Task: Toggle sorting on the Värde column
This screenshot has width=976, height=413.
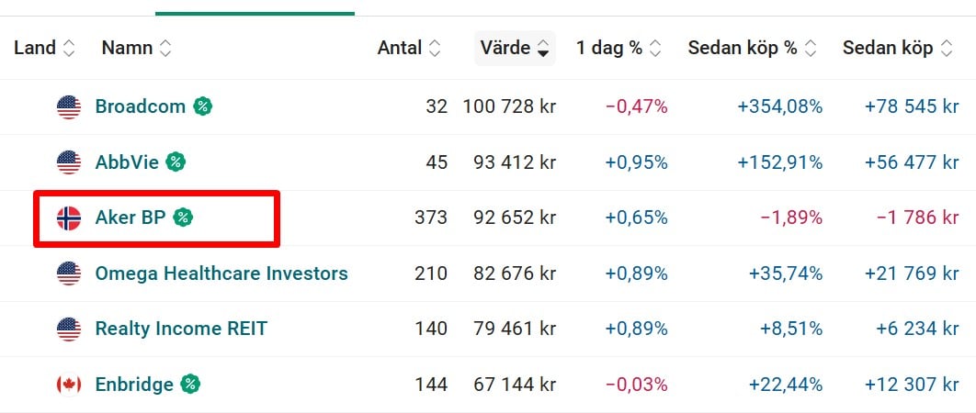Action: [515, 48]
